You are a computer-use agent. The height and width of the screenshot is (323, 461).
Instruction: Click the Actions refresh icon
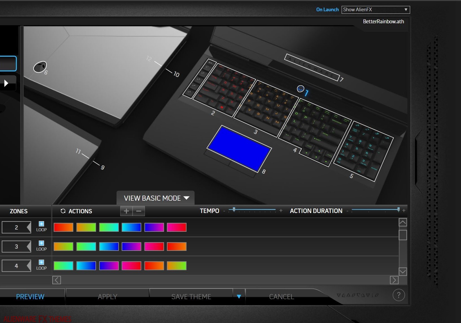[x=63, y=211]
